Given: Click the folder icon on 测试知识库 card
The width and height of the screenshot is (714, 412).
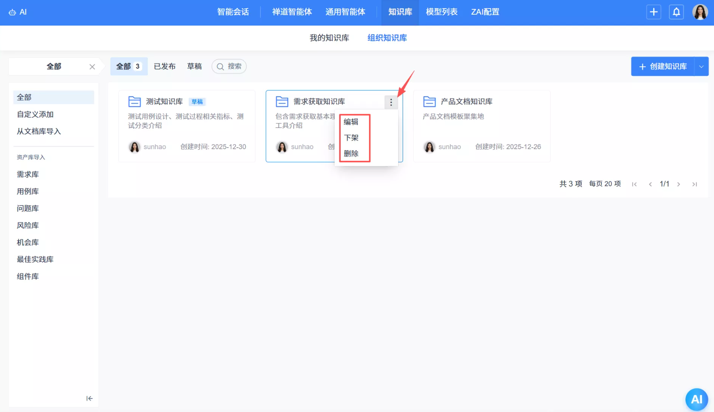Looking at the screenshot, I should pyautogui.click(x=134, y=101).
